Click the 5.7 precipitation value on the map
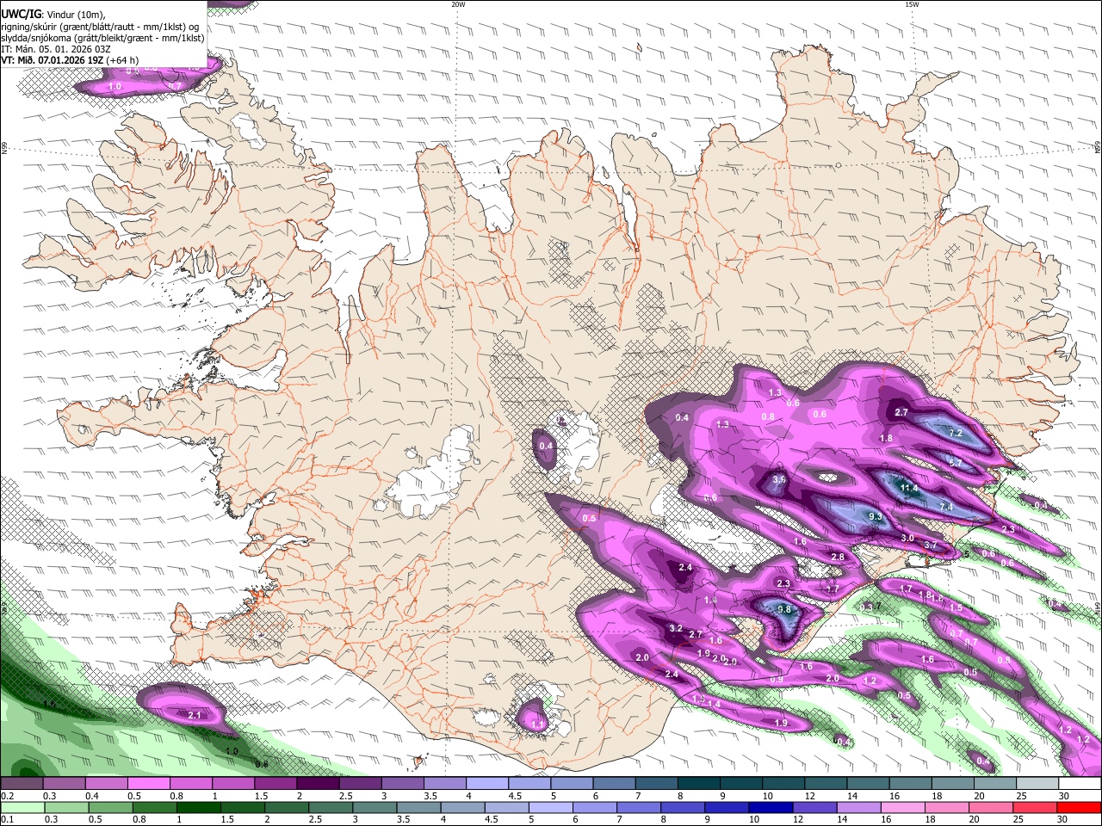1102x826 pixels. [955, 463]
